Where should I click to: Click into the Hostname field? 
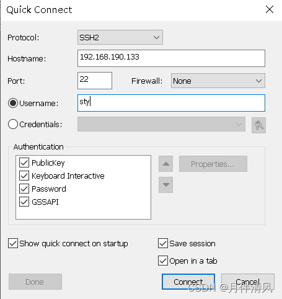click(171, 58)
